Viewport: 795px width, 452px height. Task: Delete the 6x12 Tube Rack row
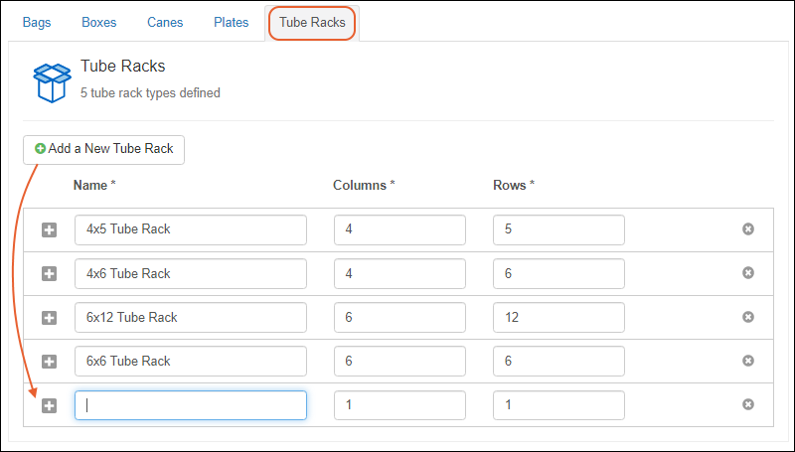click(x=748, y=317)
